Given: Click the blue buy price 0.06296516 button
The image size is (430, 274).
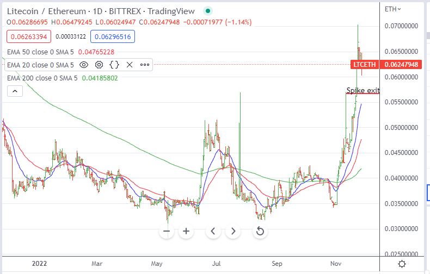Looking at the screenshot, I should [x=113, y=37].
